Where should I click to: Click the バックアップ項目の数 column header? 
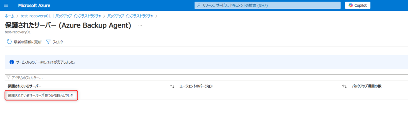pos(367,86)
